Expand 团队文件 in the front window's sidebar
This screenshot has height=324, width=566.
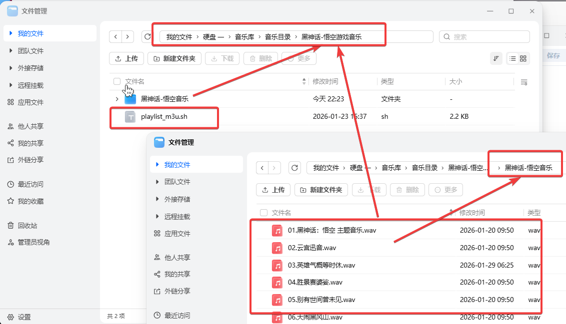coord(157,182)
